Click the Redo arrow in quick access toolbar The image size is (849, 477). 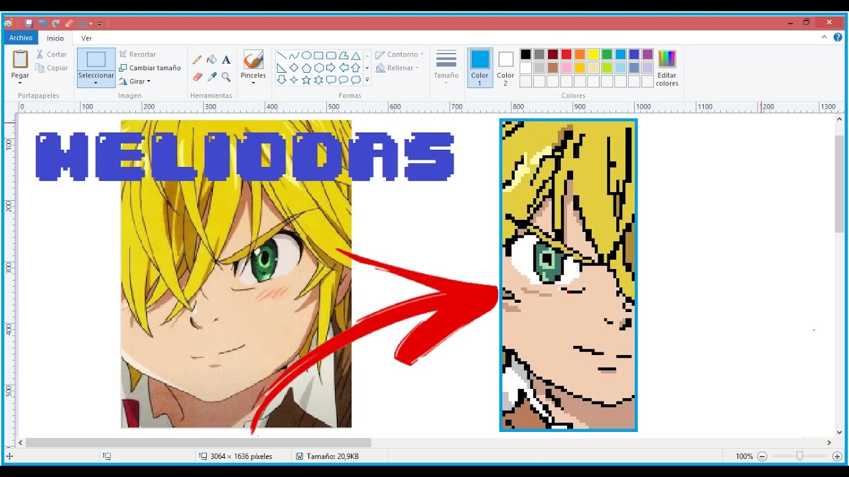pos(56,23)
